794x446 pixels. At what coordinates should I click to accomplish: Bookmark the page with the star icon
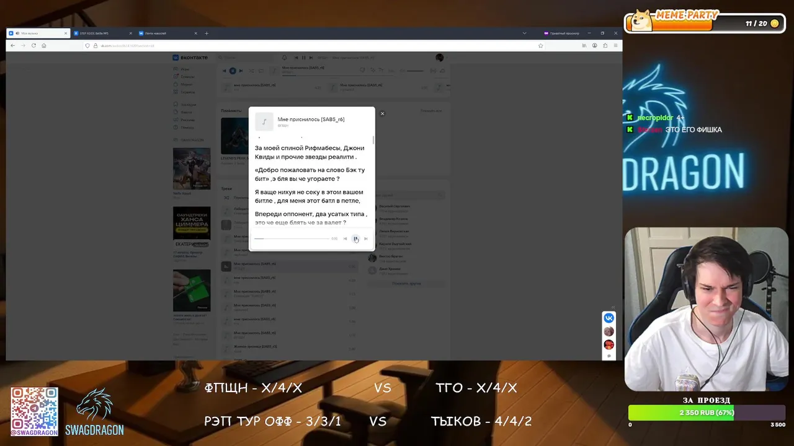[x=540, y=45]
